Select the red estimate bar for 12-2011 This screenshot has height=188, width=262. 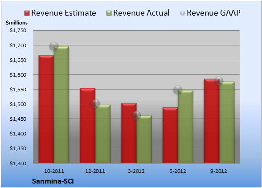pyautogui.click(x=87, y=126)
